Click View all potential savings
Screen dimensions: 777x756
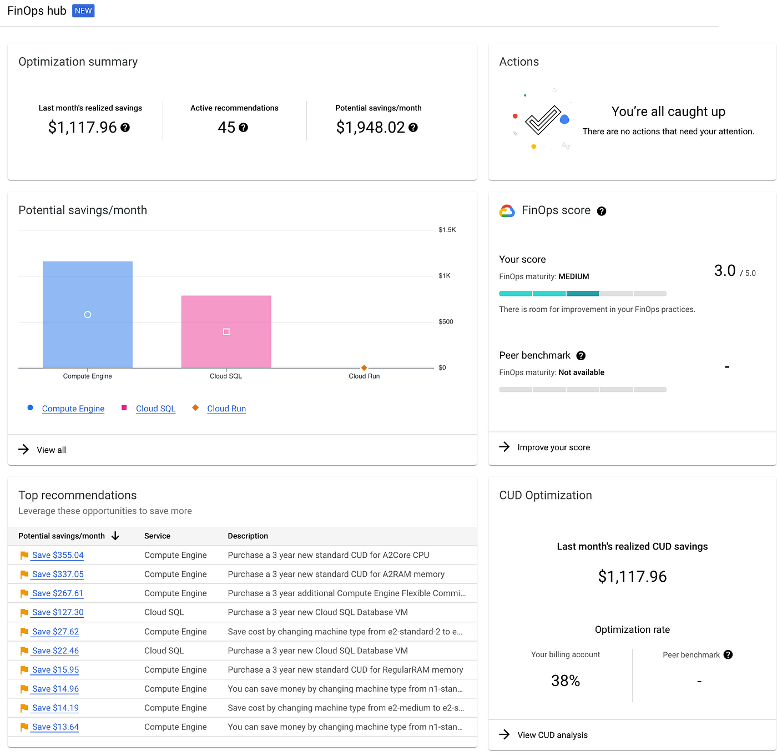coord(51,450)
